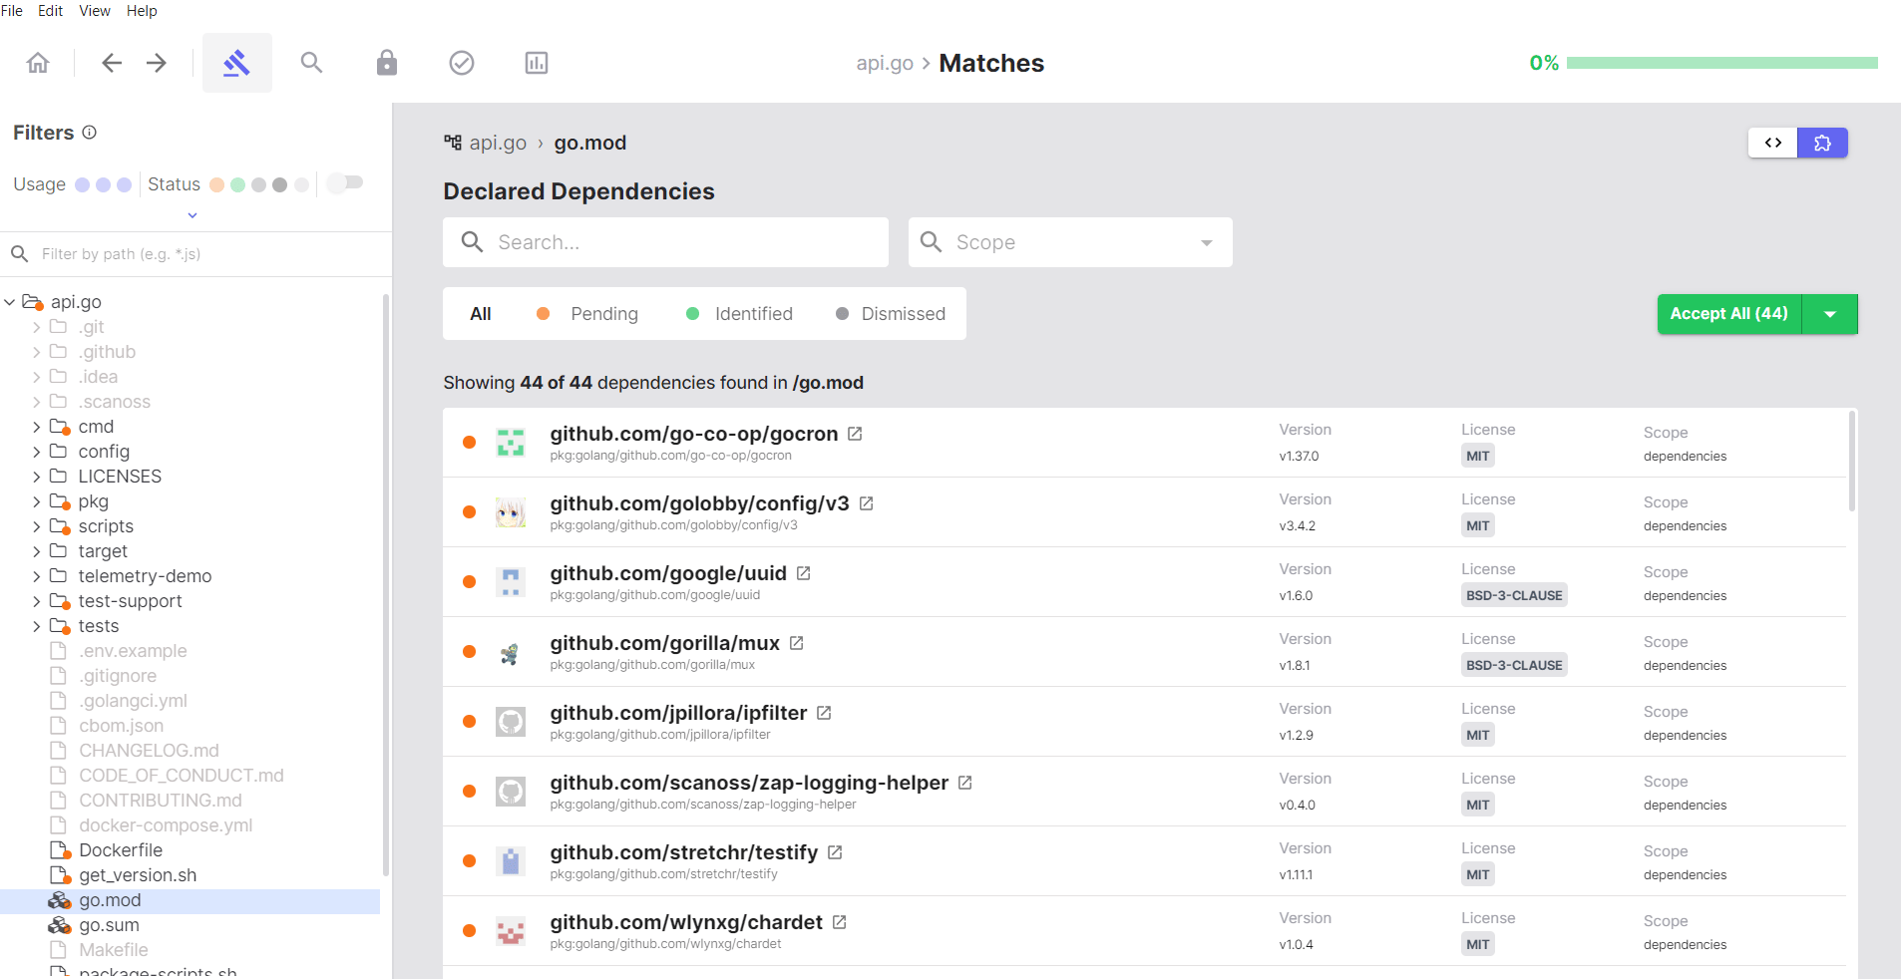This screenshot has width=1901, height=979.
Task: Click the Search dependencies field
Action: coord(665,242)
